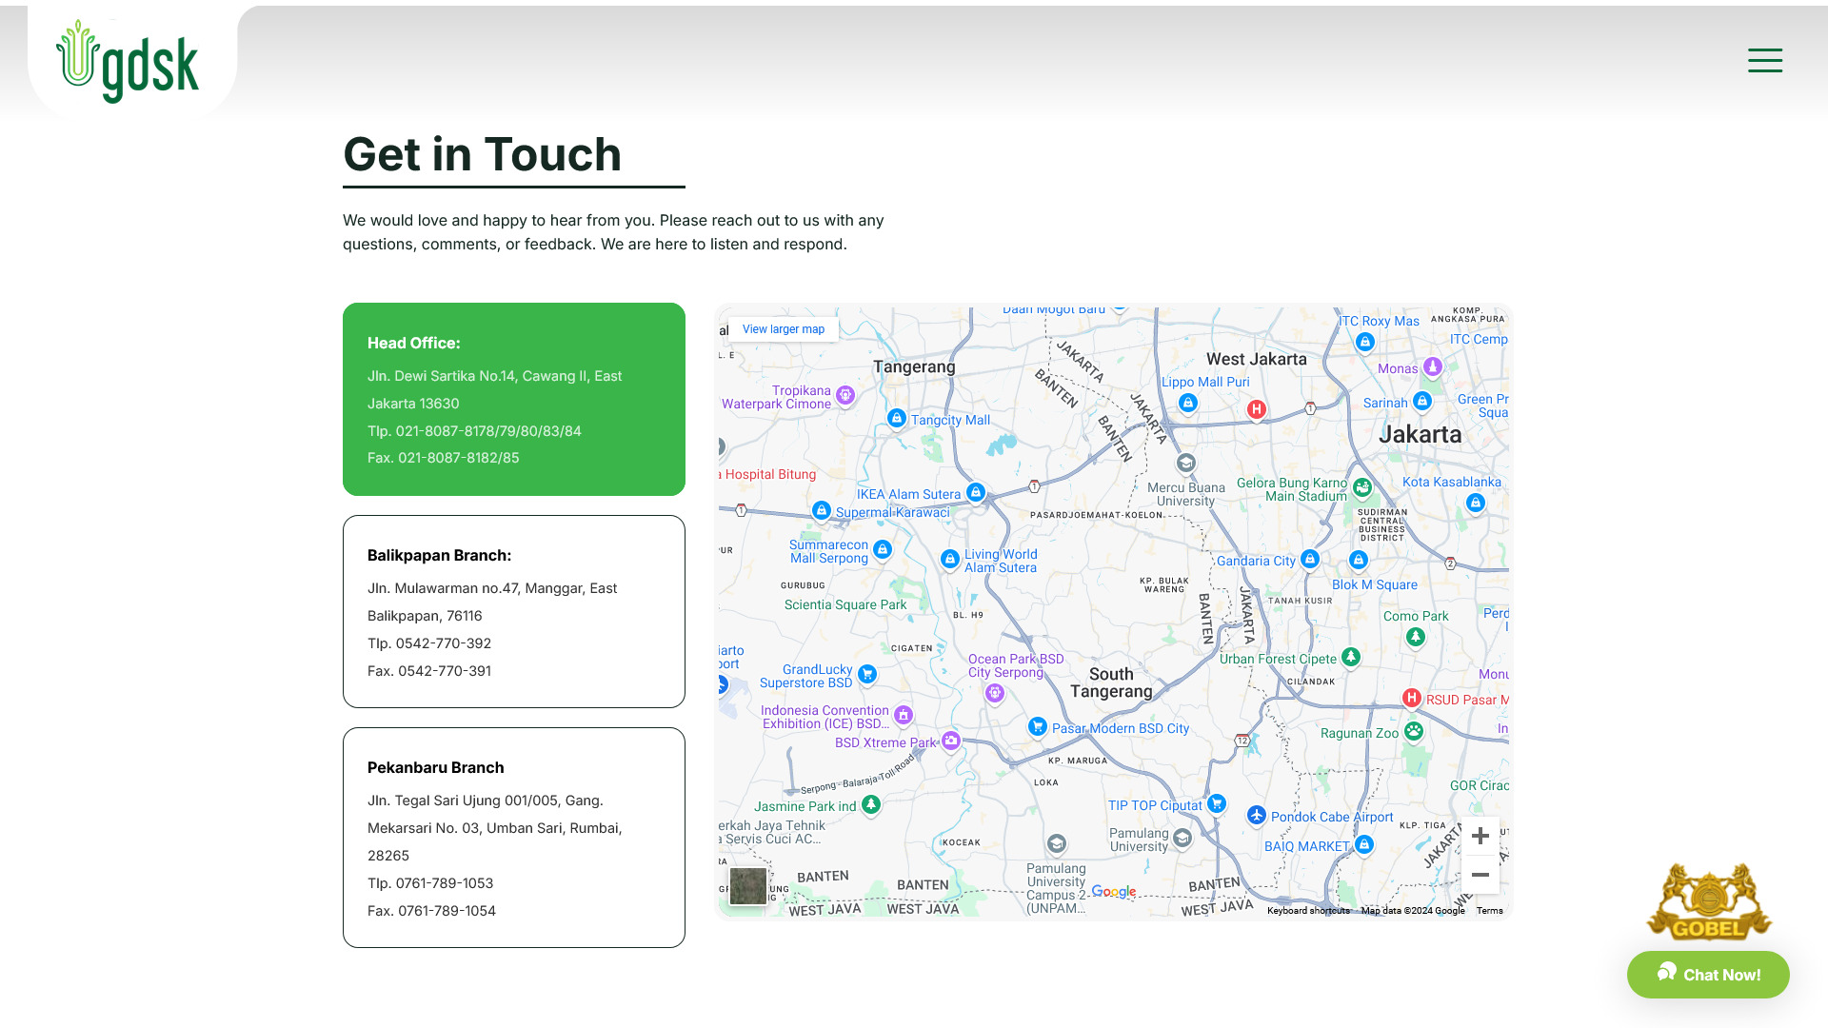This screenshot has height=1028, width=1828.
Task: Select the Mercu Buana University pin
Action: 1185,463
